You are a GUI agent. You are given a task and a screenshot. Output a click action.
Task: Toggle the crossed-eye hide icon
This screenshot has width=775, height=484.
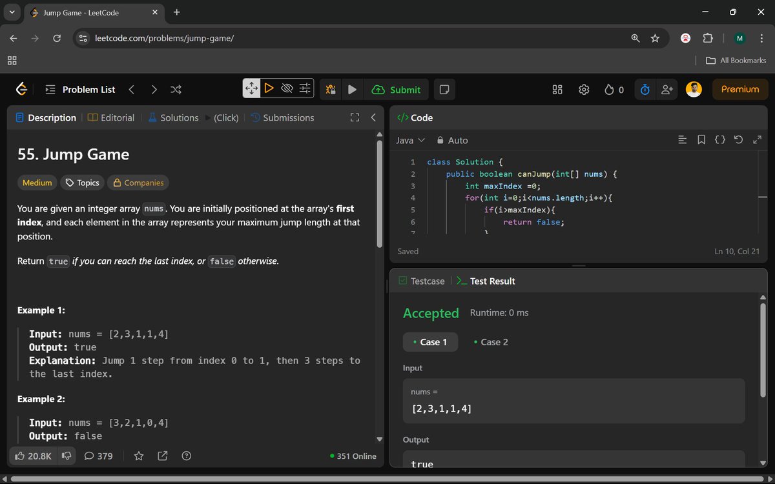pyautogui.click(x=287, y=88)
